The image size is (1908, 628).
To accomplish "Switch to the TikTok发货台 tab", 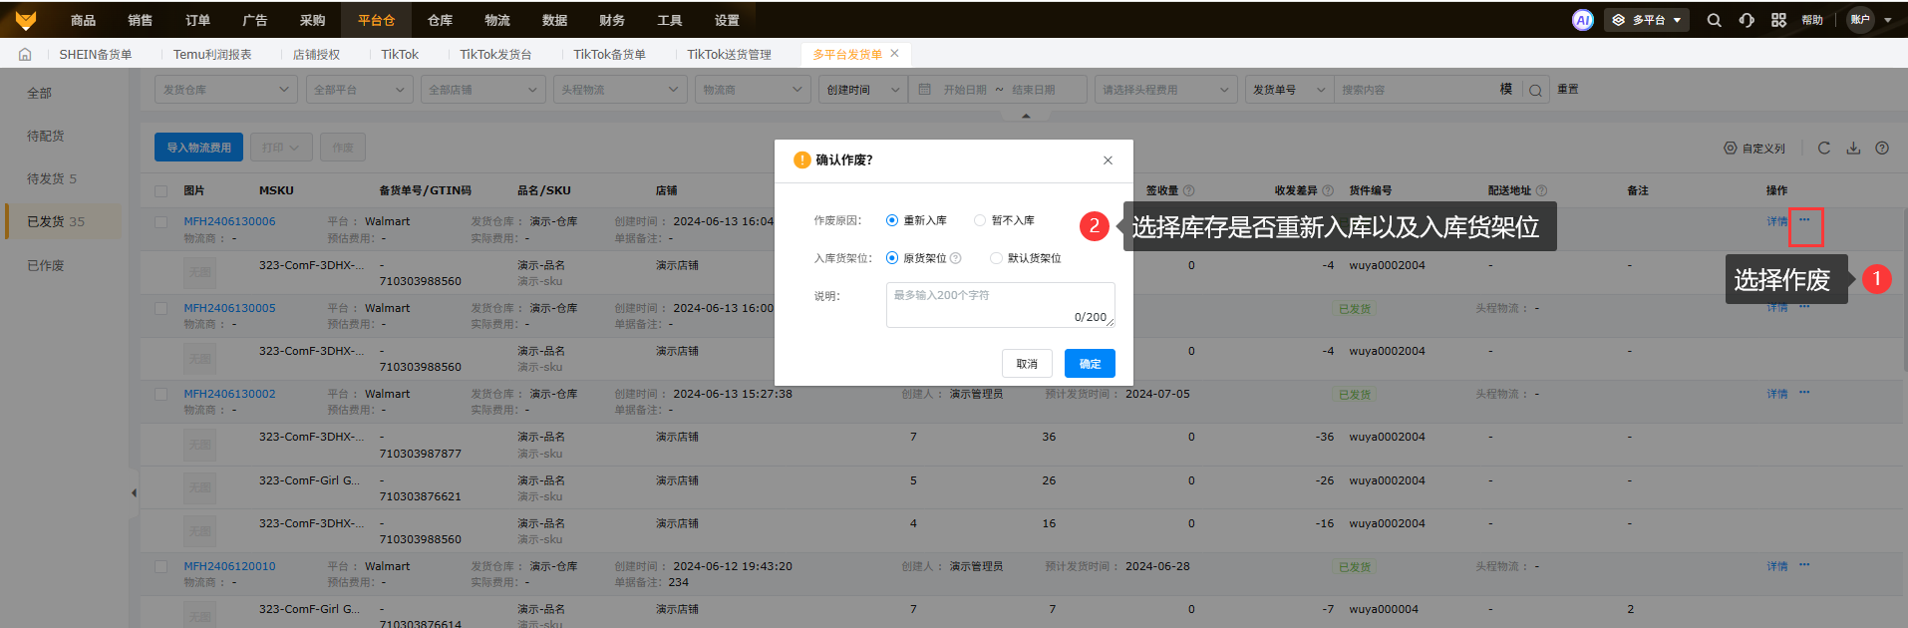I will [x=495, y=54].
